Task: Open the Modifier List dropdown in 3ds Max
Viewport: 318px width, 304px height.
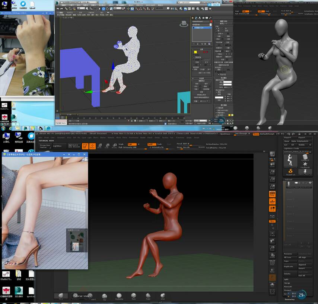Action: tap(201, 25)
